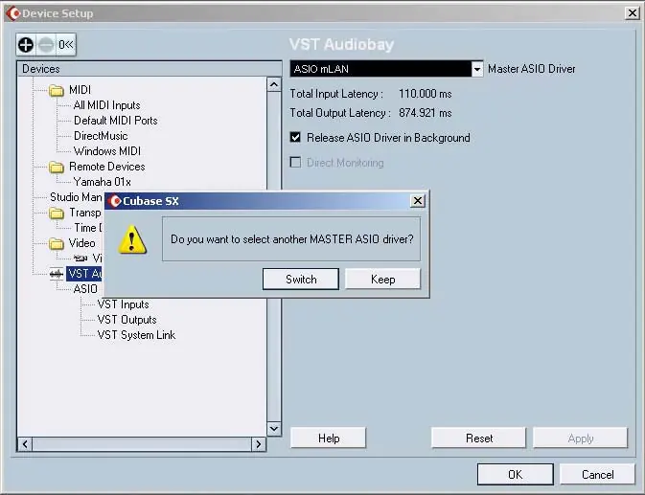Screen dimensions: 645x495
Task: Select VST Outputs in device tree
Action: 127,320
